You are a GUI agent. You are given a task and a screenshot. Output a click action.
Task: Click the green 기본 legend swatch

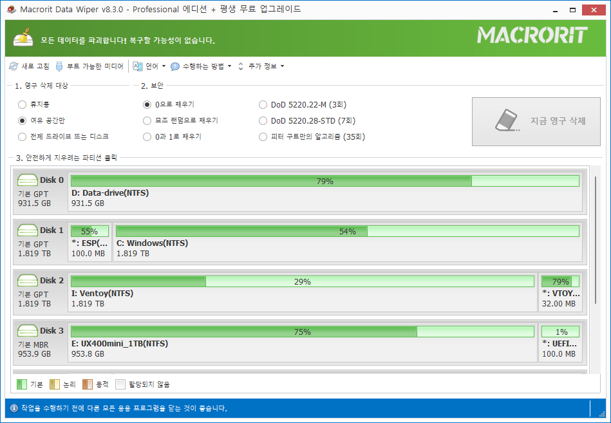(22, 384)
